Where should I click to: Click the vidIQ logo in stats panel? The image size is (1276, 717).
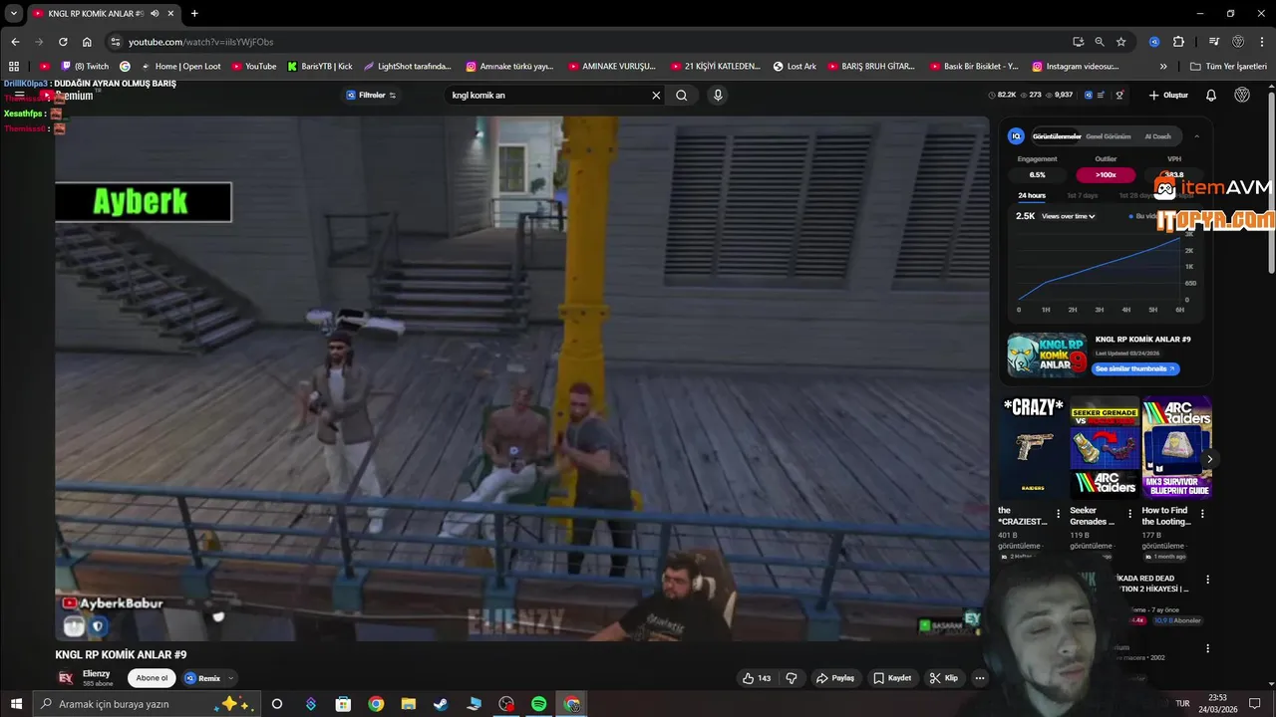click(x=1016, y=136)
